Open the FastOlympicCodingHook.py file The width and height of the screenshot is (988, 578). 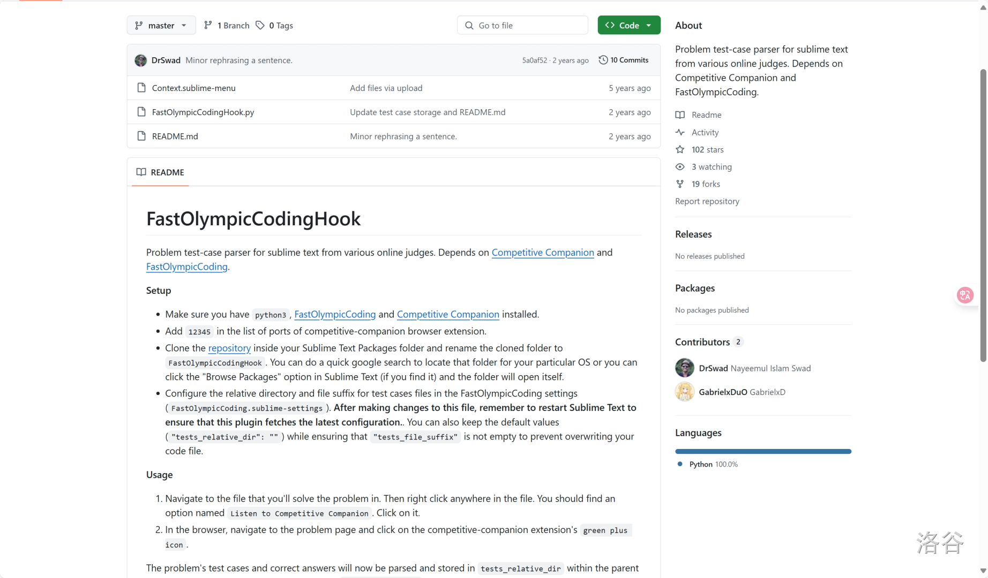click(203, 112)
